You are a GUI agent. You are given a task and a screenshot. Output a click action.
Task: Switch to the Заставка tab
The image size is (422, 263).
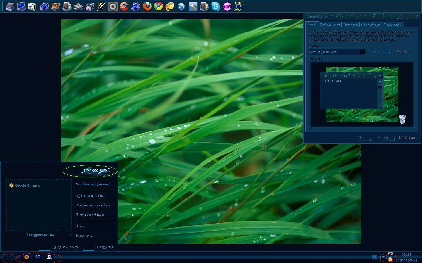tap(350, 25)
